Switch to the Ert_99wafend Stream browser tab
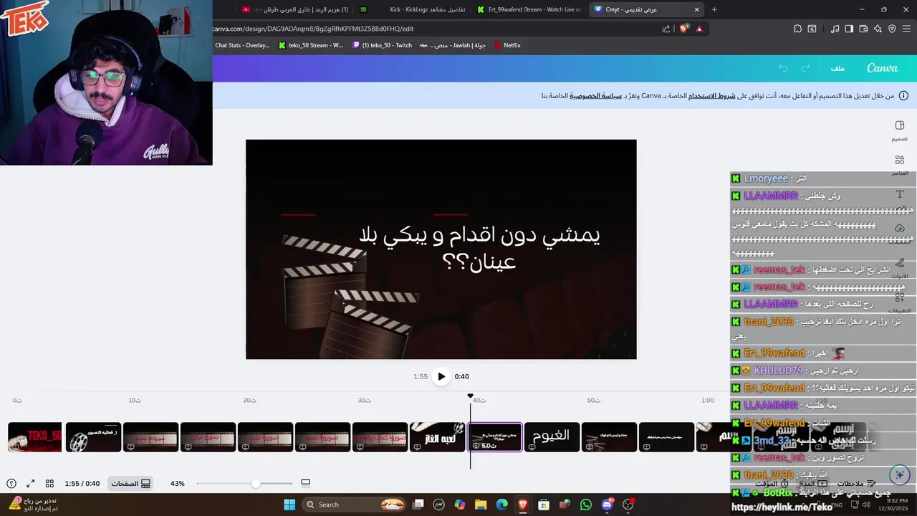Viewport: 917px width, 516px height. (529, 9)
